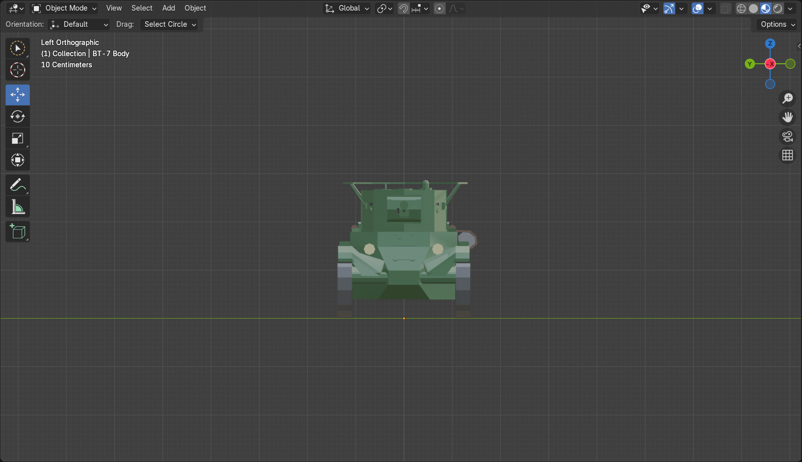The image size is (802, 462).
Task: Open the Select menu
Action: click(142, 8)
